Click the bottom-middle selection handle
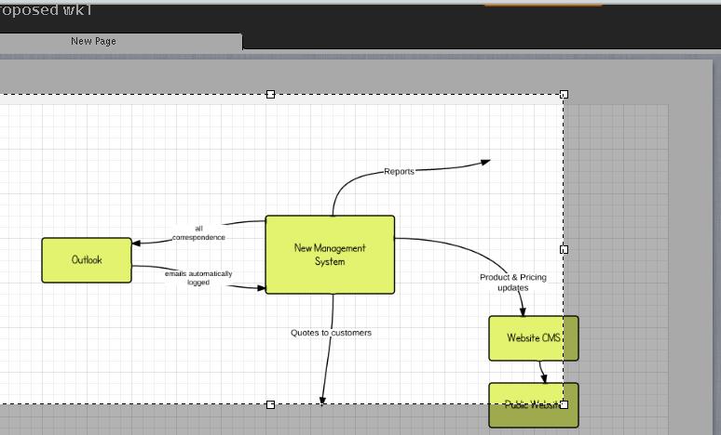The width and height of the screenshot is (721, 435). pyautogui.click(x=271, y=404)
